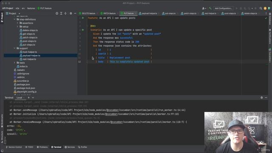Expand the tests folder
This screenshot has width=272, height=153.
pos(14,62)
